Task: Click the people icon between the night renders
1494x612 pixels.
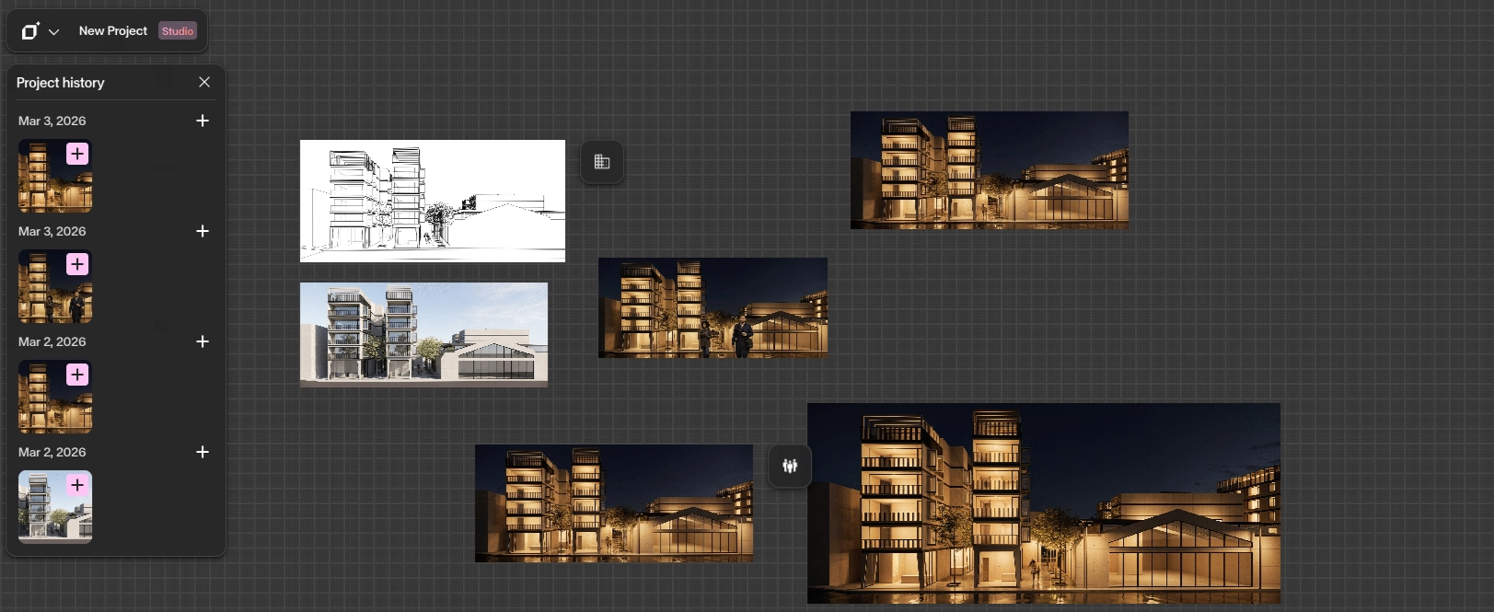Action: (790, 467)
